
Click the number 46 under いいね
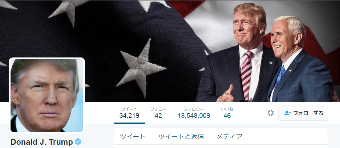(227, 116)
